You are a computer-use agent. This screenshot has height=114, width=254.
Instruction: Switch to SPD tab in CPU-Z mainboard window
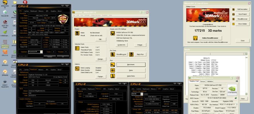pos(47,70)
